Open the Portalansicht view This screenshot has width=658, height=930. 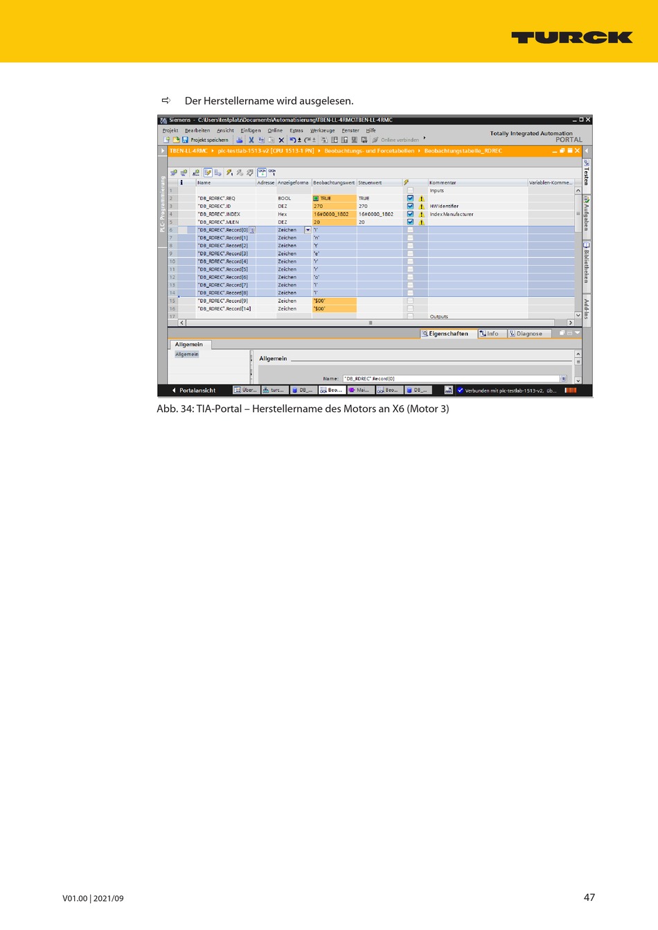tap(194, 390)
